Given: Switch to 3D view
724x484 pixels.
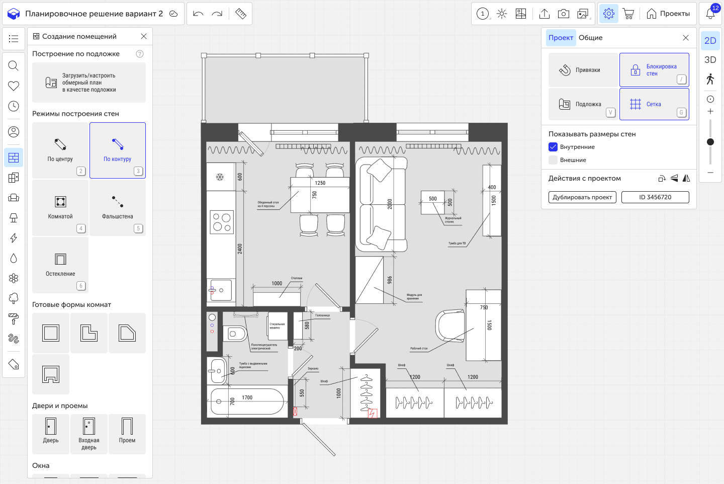Looking at the screenshot, I should 710,60.
